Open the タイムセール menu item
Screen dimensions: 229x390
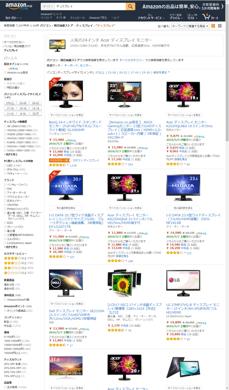77,18
